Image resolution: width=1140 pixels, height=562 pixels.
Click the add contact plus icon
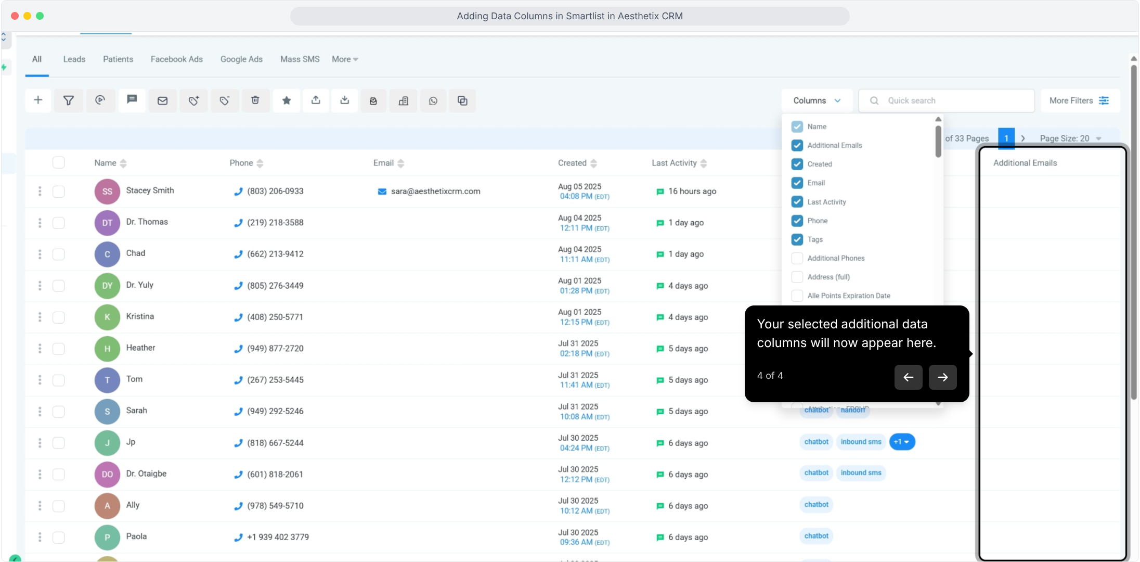[x=38, y=100]
